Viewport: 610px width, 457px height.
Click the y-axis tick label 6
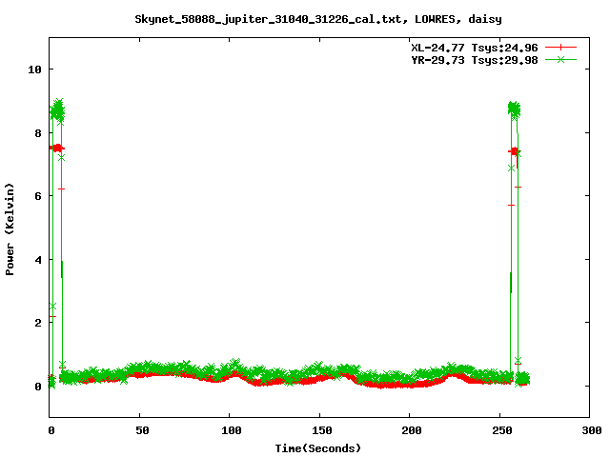38,196
